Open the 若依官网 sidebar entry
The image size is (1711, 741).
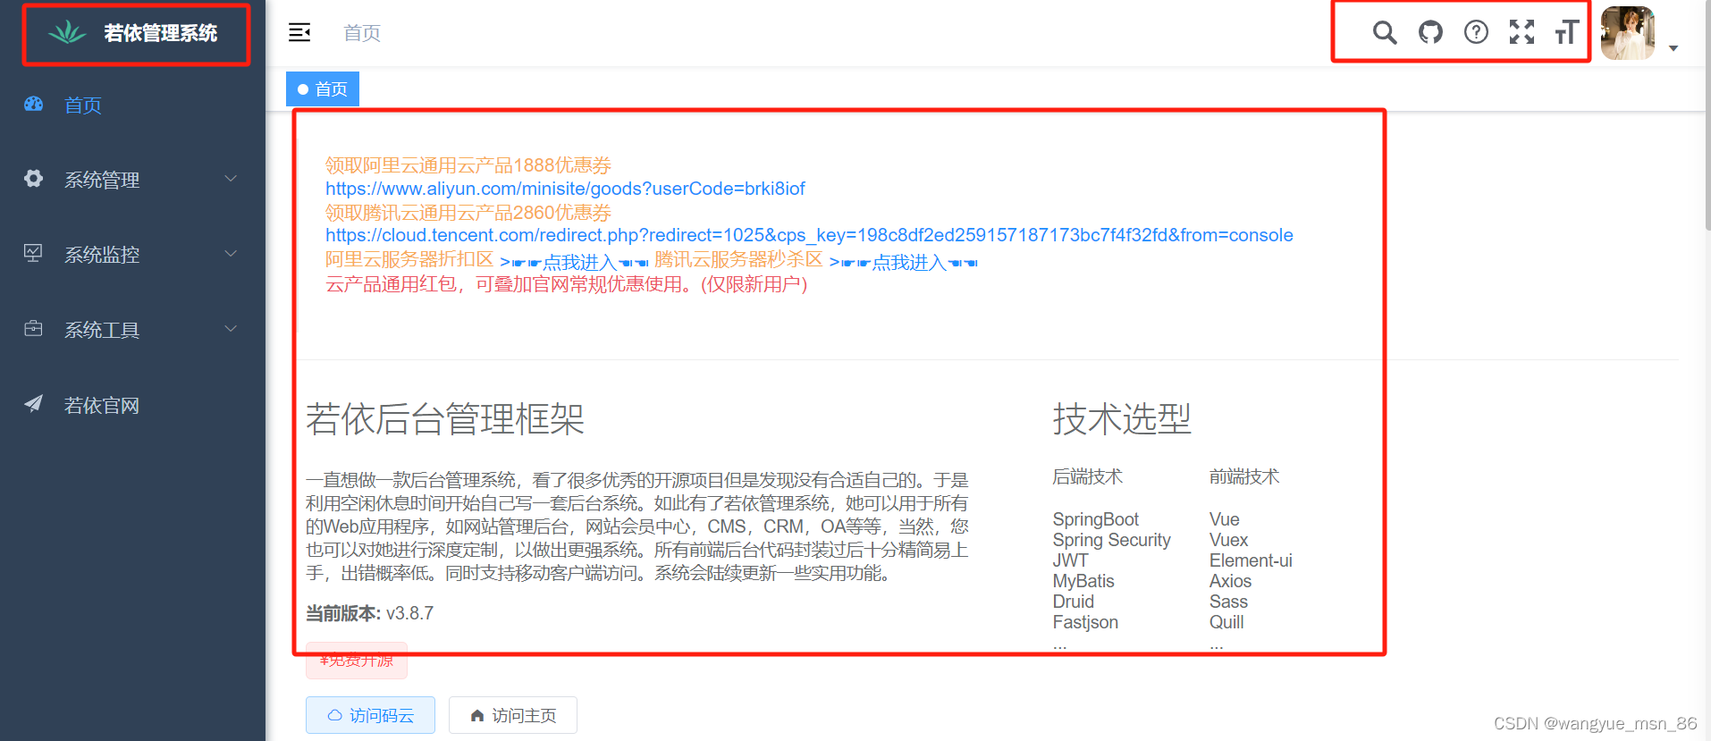(132, 405)
